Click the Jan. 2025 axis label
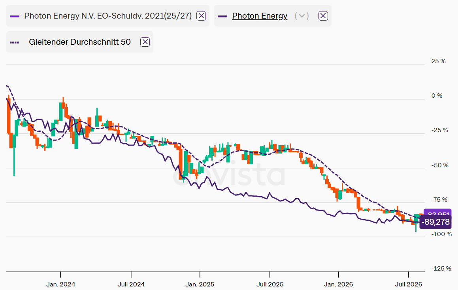458x290 pixels. (x=200, y=284)
